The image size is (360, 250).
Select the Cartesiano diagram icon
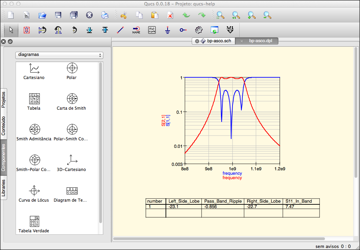point(34,68)
